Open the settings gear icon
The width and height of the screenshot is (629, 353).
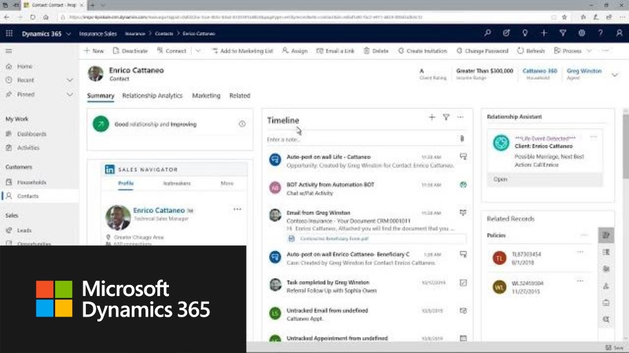pyautogui.click(x=582, y=33)
